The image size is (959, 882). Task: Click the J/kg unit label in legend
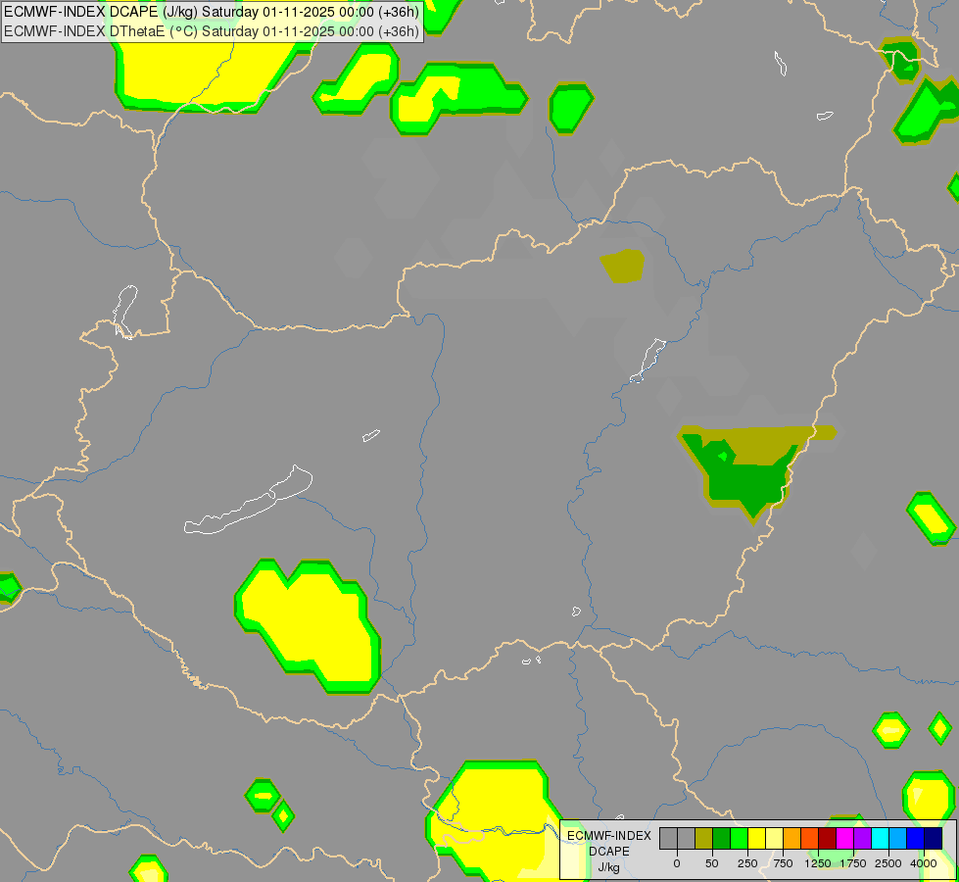click(608, 867)
